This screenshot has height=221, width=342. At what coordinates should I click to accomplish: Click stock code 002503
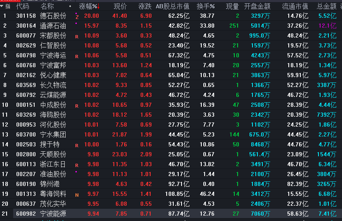click(x=26, y=144)
